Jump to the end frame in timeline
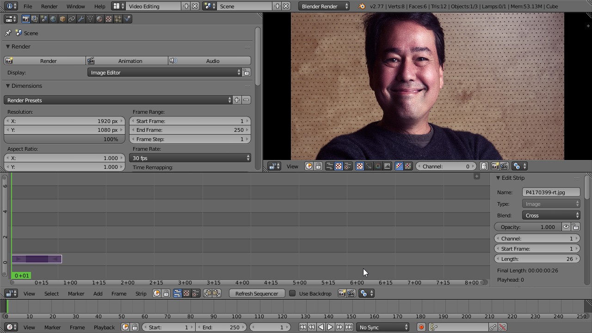 coord(349,327)
